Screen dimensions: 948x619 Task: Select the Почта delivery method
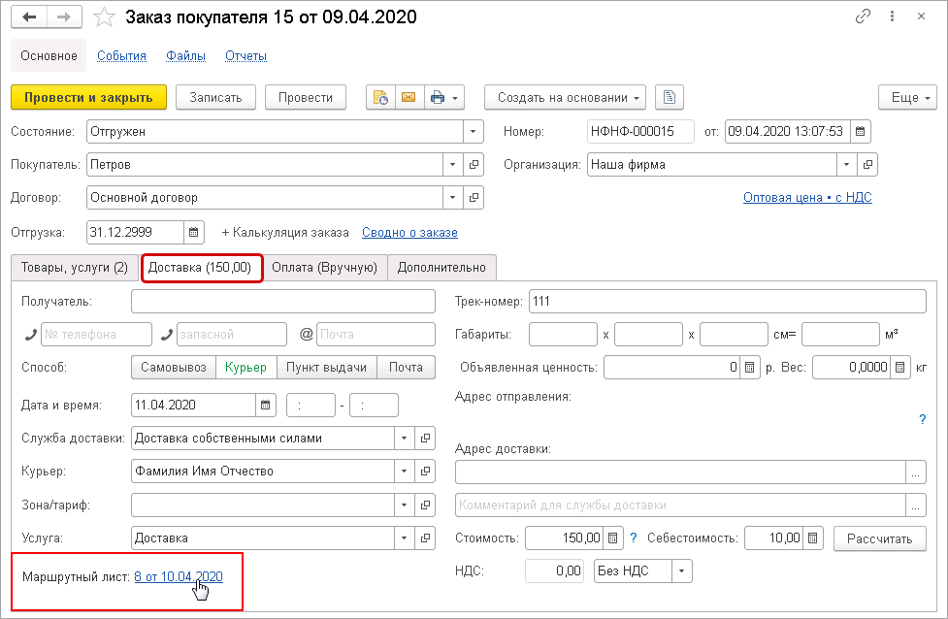tap(406, 367)
